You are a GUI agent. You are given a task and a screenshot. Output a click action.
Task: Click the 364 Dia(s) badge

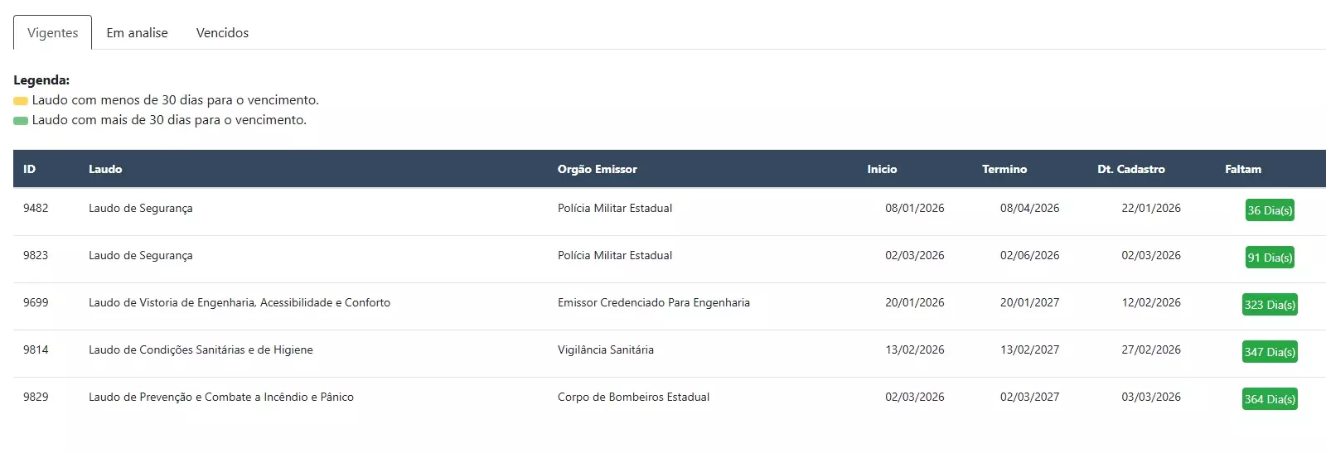[1269, 399]
